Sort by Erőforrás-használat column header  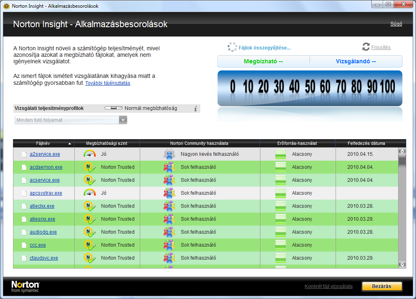[x=297, y=143]
